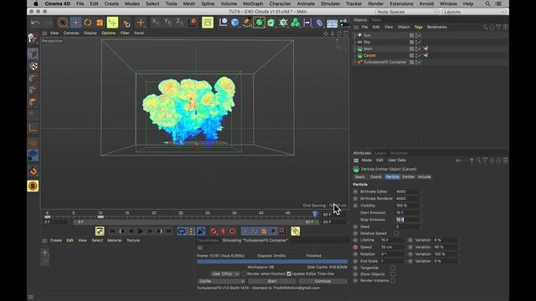Viewport: 536px width, 301px height.
Task: Click the Continue simulation button
Action: pyautogui.click(x=322, y=281)
